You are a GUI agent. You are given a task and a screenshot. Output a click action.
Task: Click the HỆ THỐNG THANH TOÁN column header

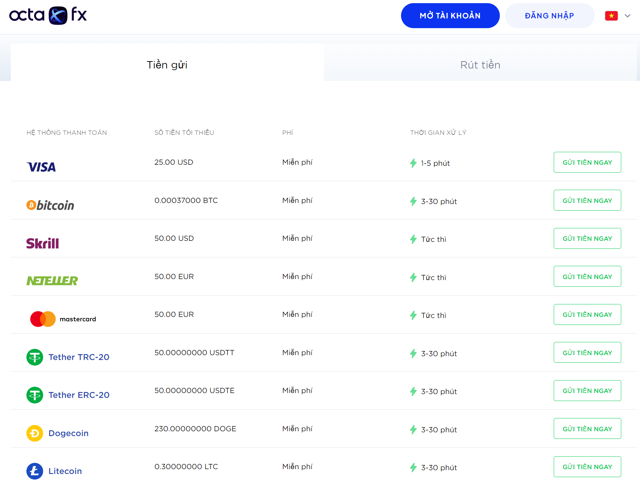point(67,132)
